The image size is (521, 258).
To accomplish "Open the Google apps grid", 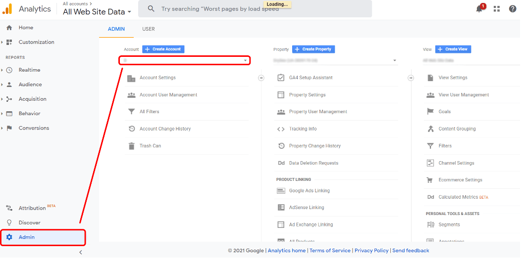I will pyautogui.click(x=497, y=9).
